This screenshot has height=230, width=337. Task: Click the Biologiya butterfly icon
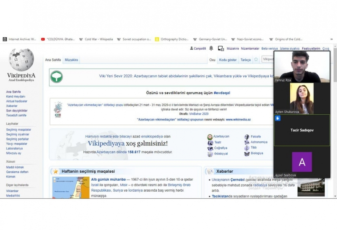tap(247, 154)
